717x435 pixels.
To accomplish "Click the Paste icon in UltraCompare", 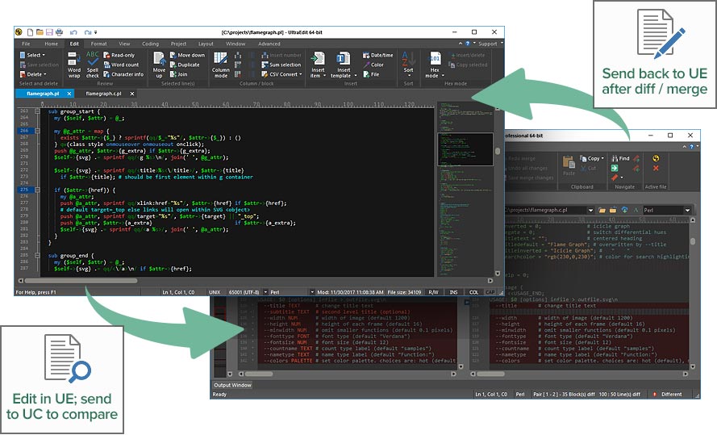I will coord(569,165).
